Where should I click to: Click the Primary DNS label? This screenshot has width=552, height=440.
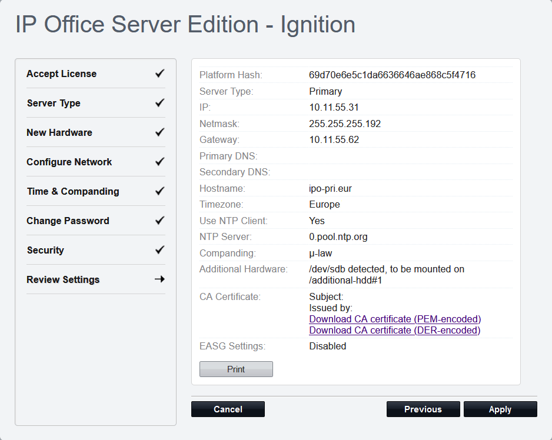point(228,156)
